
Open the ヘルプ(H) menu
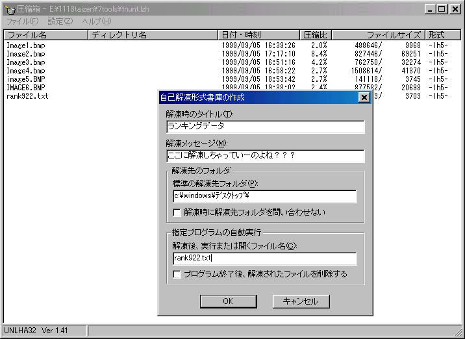pyautogui.click(x=96, y=21)
